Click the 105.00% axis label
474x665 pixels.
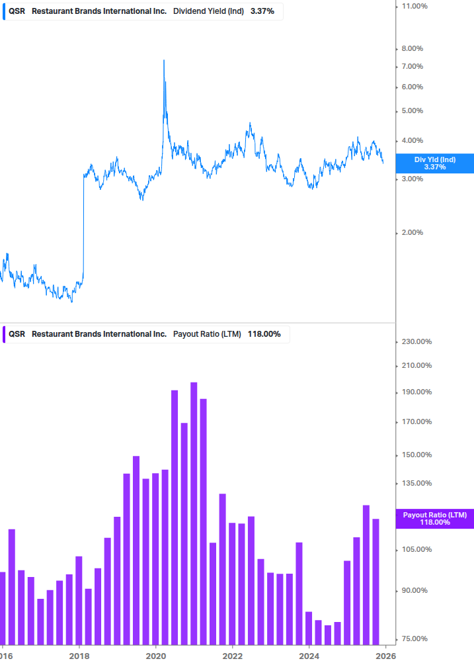tap(416, 549)
